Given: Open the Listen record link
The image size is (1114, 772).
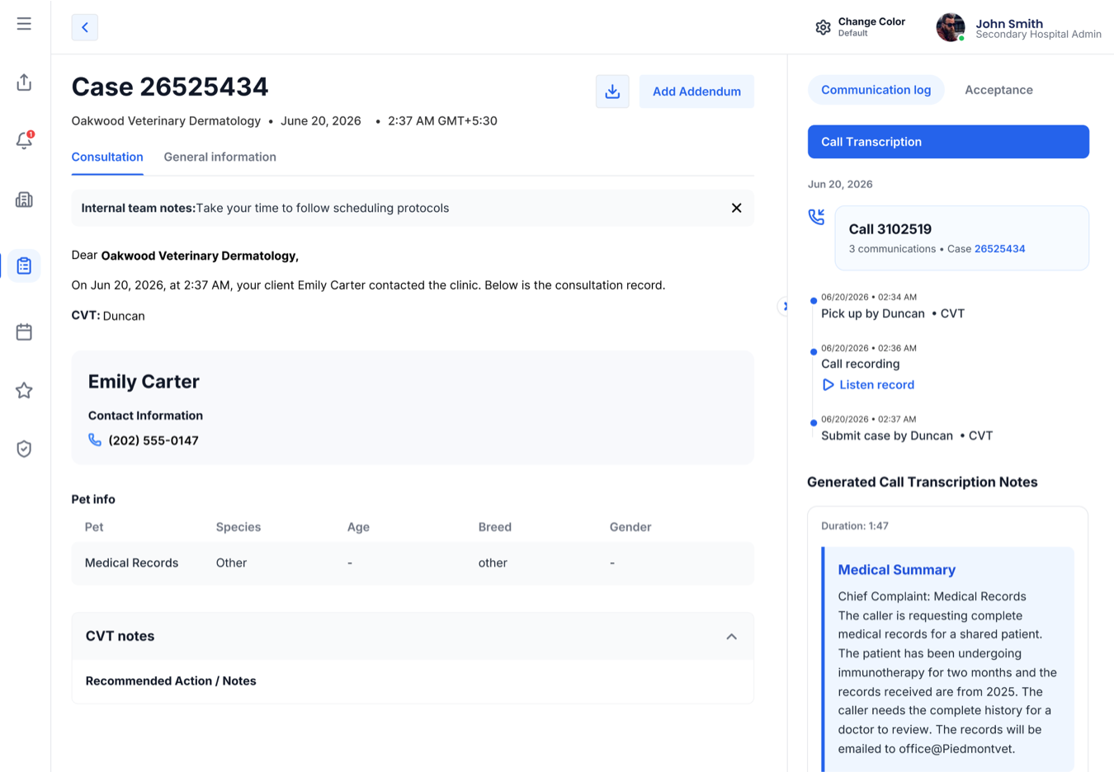Looking at the screenshot, I should click(876, 385).
